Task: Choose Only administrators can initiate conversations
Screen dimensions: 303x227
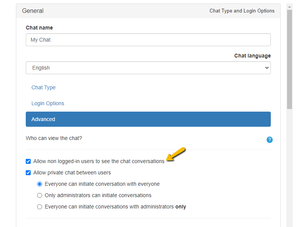Action: 39,195
